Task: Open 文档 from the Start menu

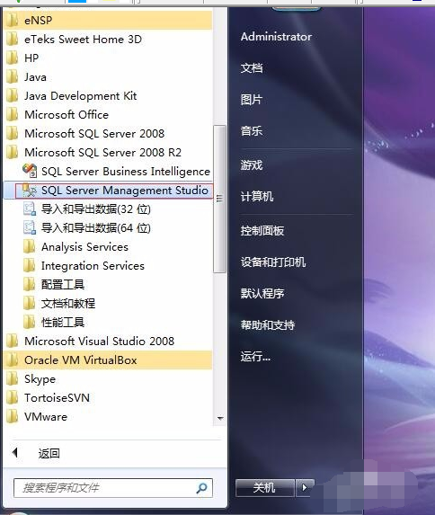Action: pyautogui.click(x=252, y=68)
